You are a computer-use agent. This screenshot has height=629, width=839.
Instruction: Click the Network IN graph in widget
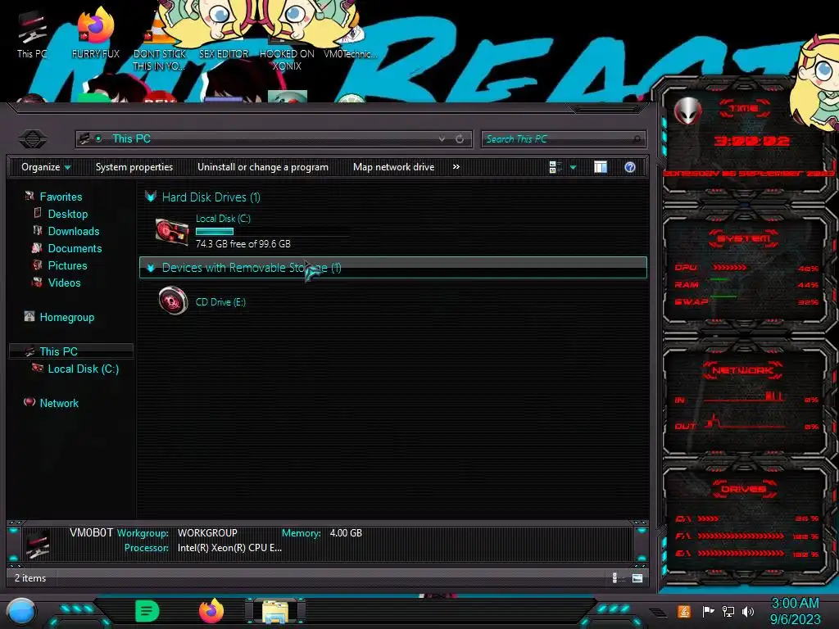click(746, 398)
